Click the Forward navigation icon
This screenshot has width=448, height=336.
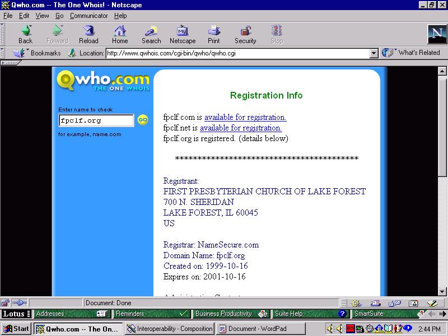tap(57, 34)
